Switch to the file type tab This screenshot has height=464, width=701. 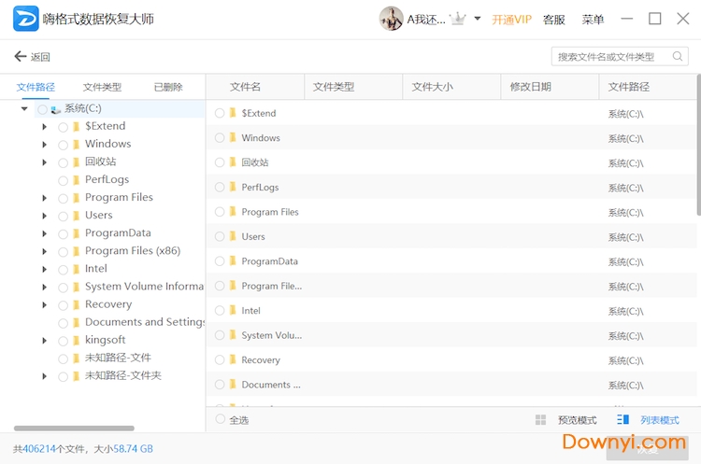coord(102,87)
